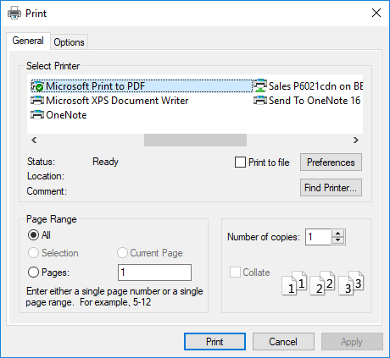Click the collate pages preview illustration

[x=323, y=283]
